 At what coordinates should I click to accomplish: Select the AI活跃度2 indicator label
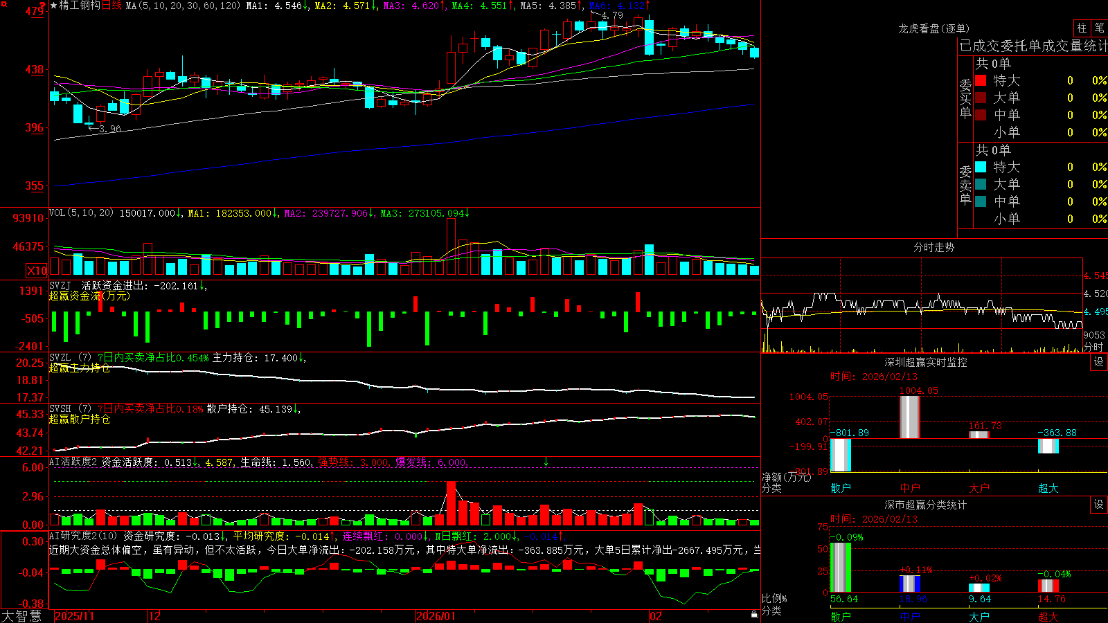(73, 462)
